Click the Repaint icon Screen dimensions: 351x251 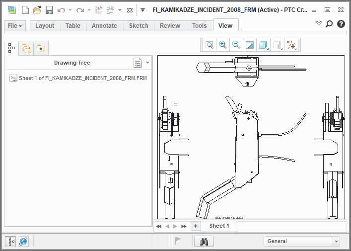(x=250, y=45)
